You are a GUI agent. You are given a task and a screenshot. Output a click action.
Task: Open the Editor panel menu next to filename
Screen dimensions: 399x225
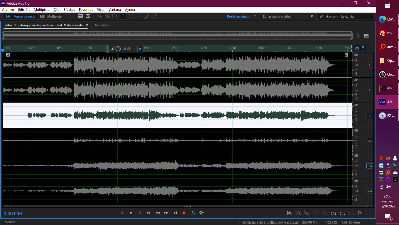[87, 25]
